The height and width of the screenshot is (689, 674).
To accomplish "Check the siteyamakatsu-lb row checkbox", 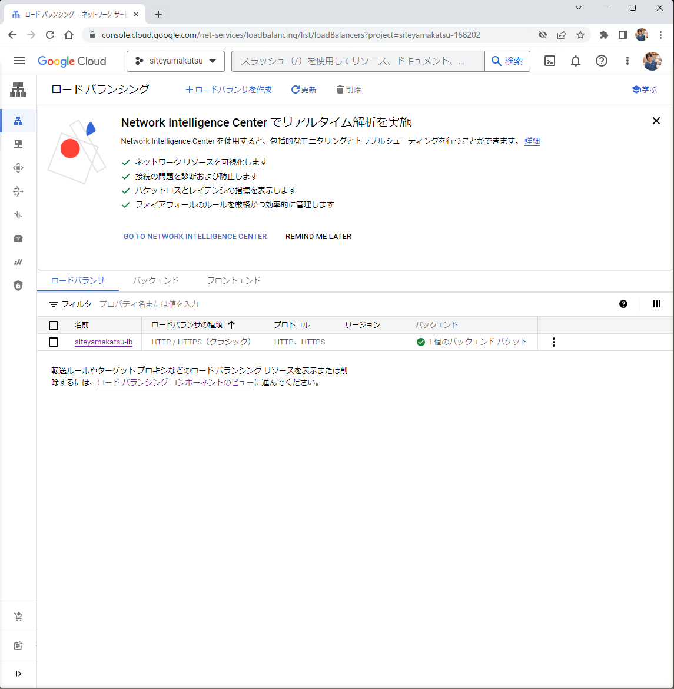I will tap(54, 342).
